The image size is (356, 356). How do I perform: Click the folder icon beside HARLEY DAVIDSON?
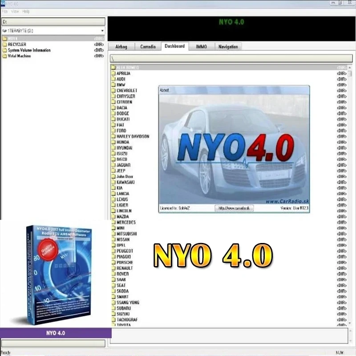pyautogui.click(x=113, y=136)
